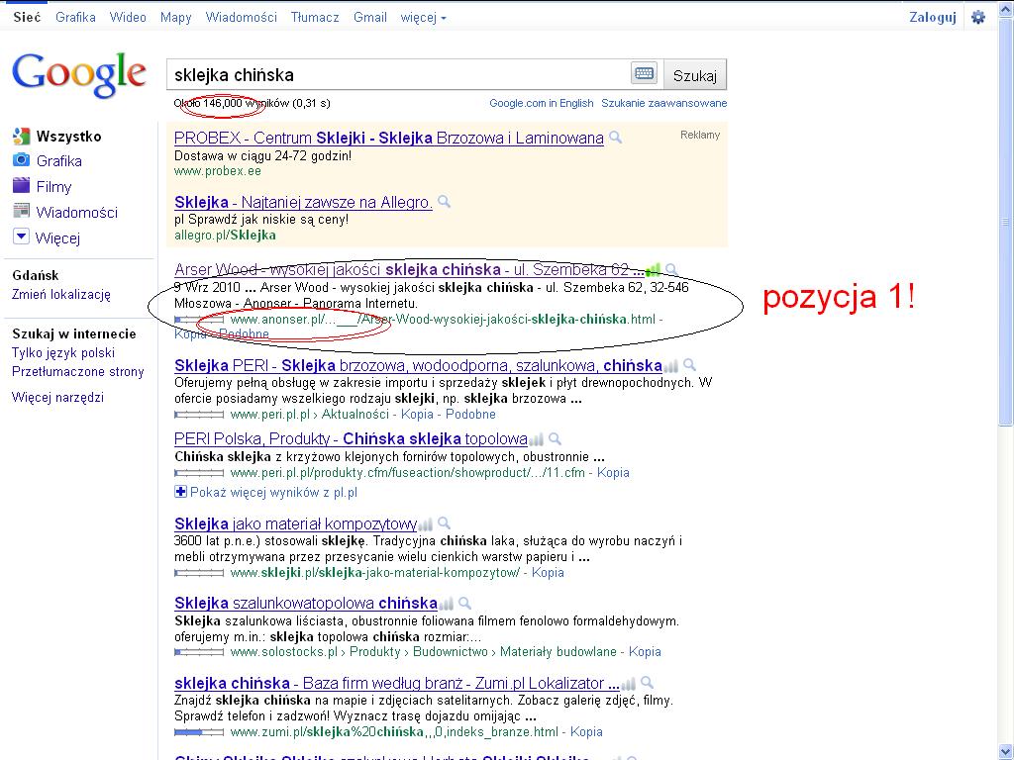
Task: Open the settings gear icon
Action: coord(977,18)
